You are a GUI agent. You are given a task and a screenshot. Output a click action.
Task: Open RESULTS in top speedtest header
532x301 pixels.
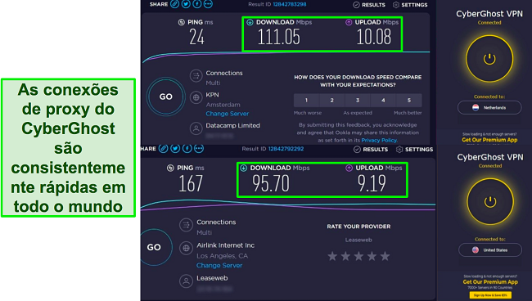coord(369,5)
